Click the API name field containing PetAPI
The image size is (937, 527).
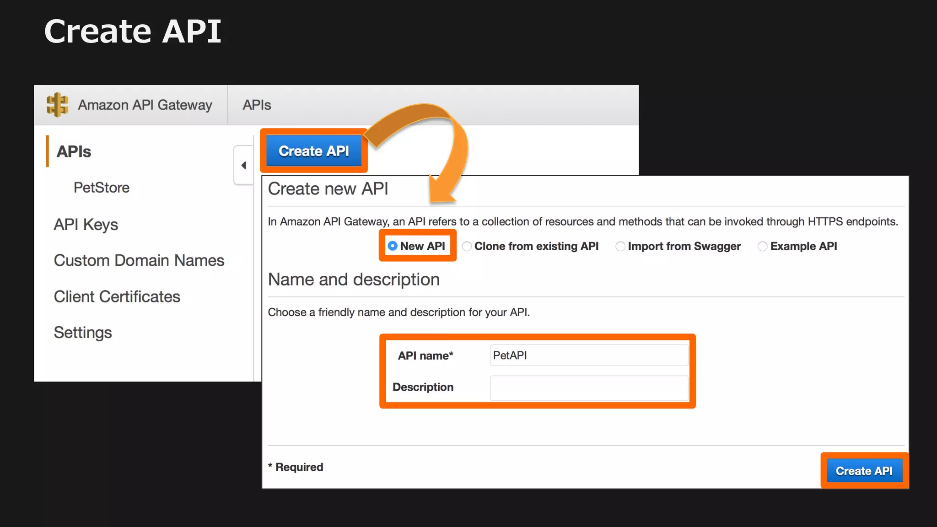pyautogui.click(x=589, y=355)
